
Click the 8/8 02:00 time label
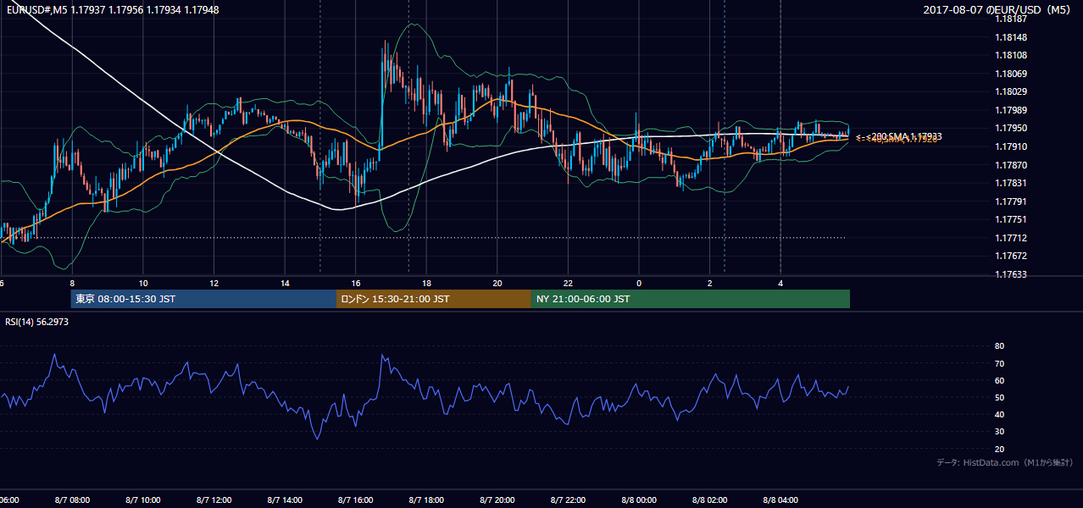709,500
